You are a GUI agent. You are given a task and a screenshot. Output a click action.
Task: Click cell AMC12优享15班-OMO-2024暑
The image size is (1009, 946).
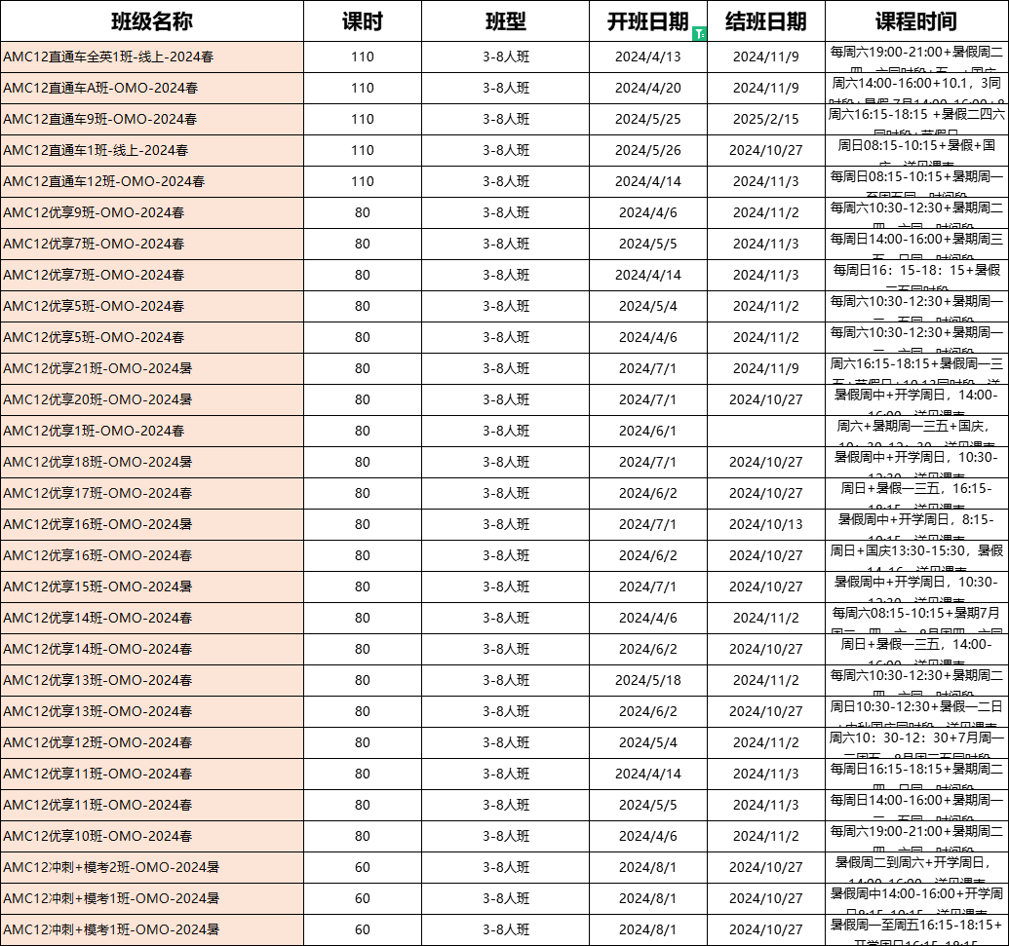point(152,587)
